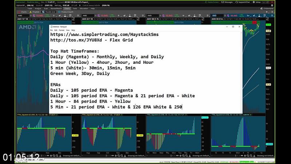Open Support/Chat
Image resolution: width=291 pixels, height=164 pixels.
(243, 2)
